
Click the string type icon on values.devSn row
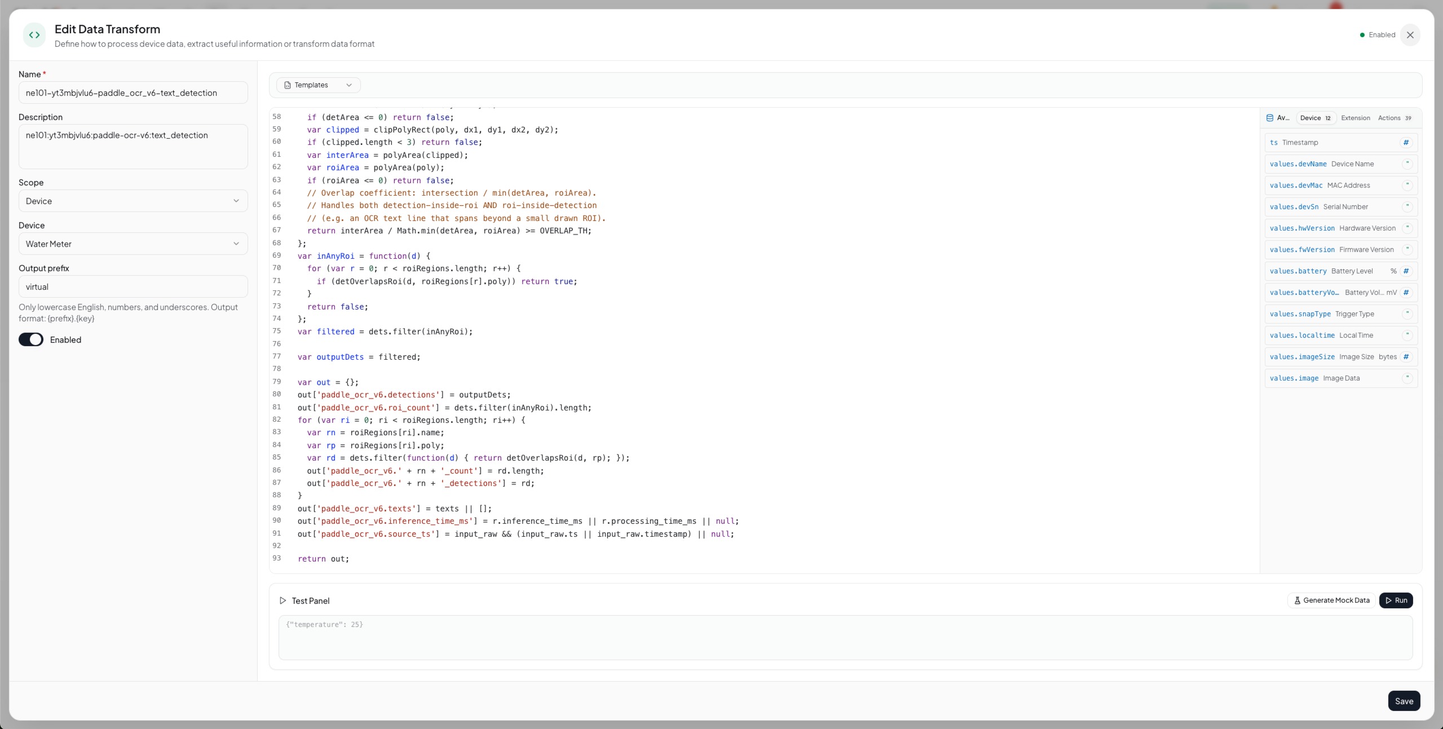tap(1407, 207)
